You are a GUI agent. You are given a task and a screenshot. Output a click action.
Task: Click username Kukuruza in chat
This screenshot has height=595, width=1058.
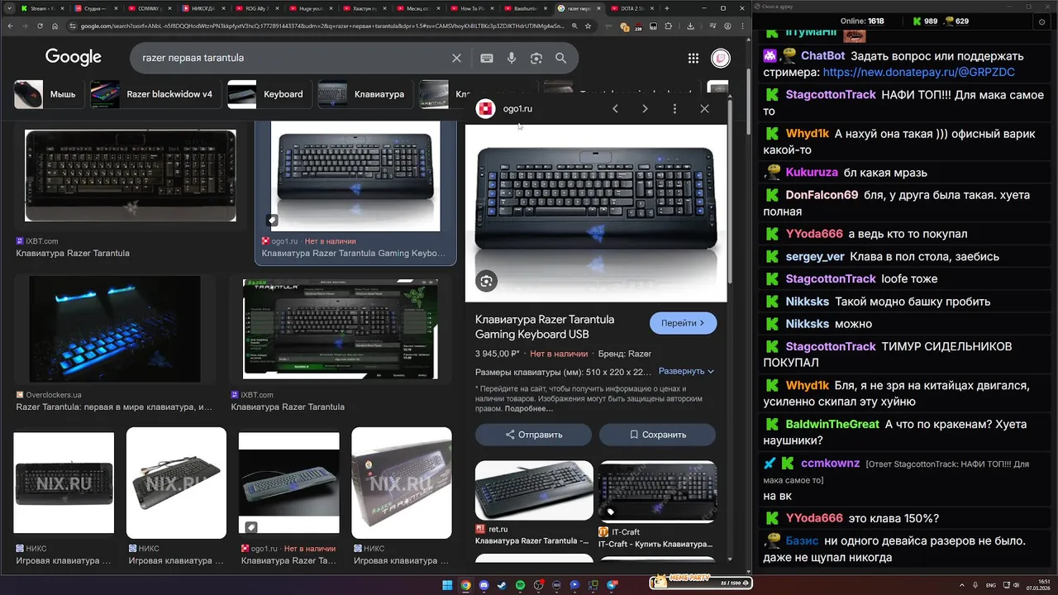pyautogui.click(x=812, y=173)
